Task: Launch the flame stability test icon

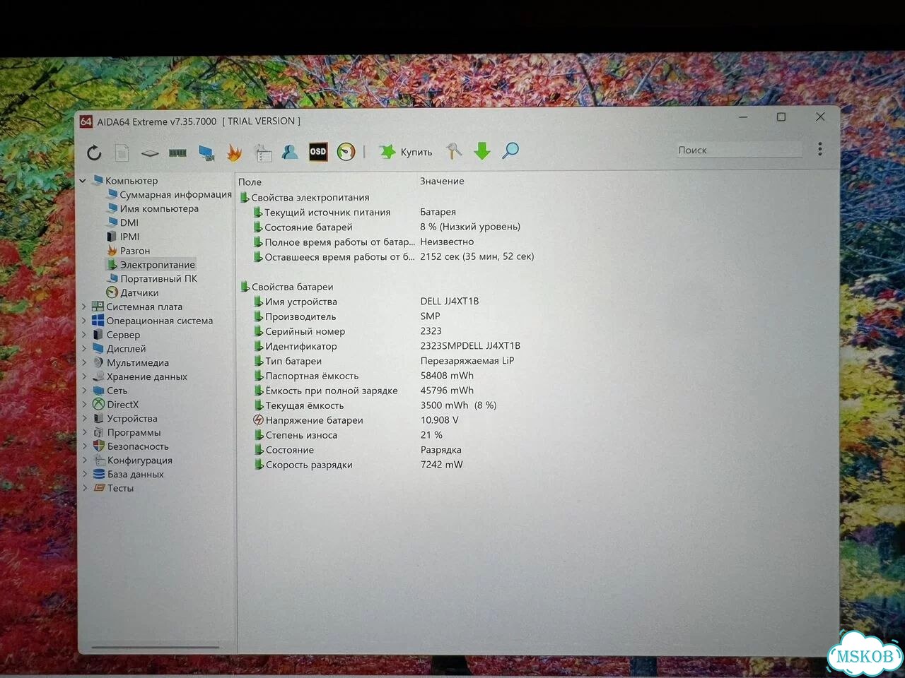Action: [234, 152]
